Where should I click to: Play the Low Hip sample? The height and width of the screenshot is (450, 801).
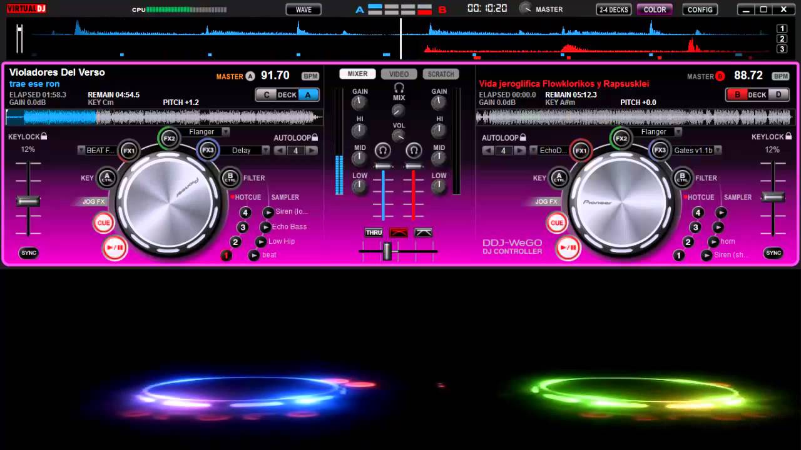point(262,242)
